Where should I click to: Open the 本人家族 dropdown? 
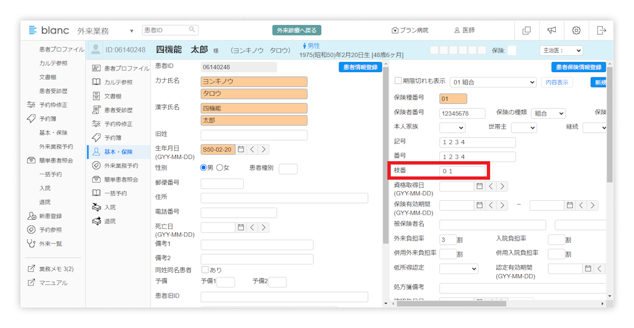click(x=452, y=128)
